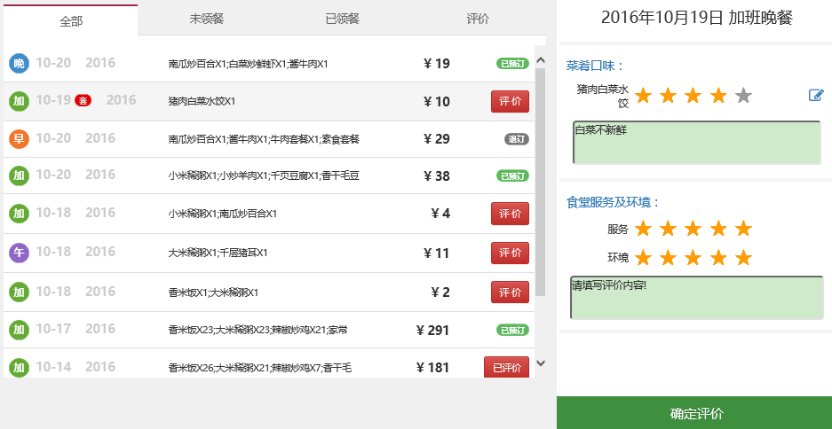The width and height of the screenshot is (832, 429).
Task: Go to the 评价 tab
Action: click(x=478, y=19)
